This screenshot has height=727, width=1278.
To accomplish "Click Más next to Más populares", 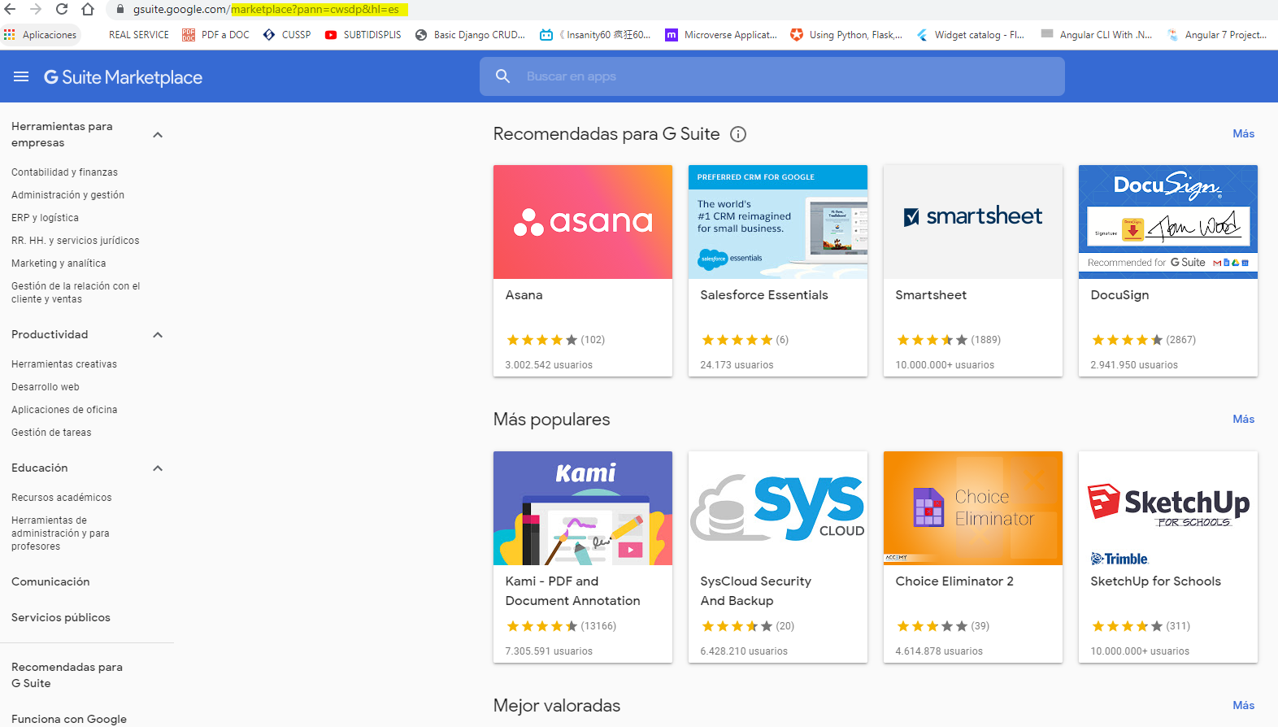I will pos(1243,420).
